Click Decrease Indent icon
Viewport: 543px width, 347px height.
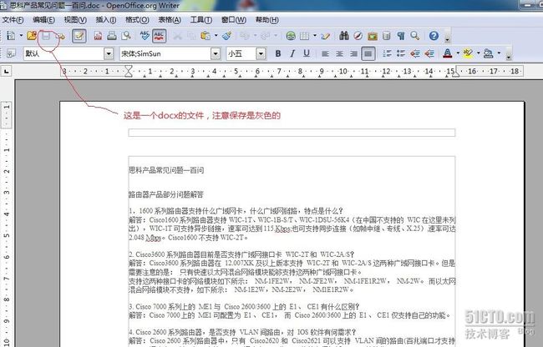(x=415, y=53)
